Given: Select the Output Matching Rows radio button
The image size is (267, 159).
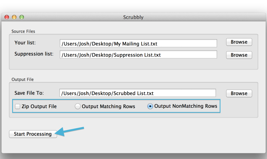Looking at the screenshot, I should pyautogui.click(x=78, y=107).
